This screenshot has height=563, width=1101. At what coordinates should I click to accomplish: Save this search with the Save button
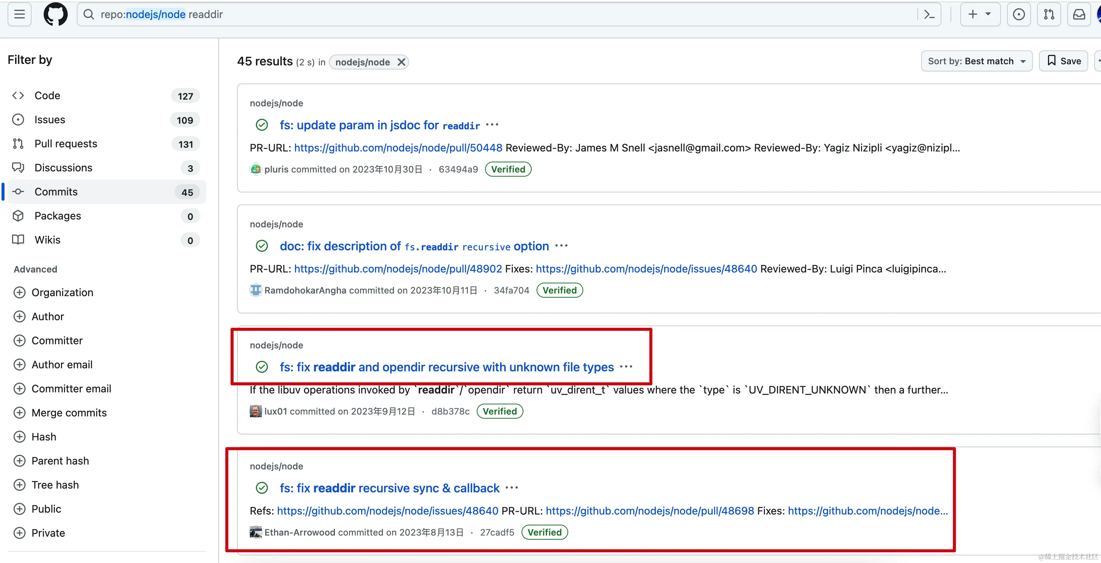click(1063, 61)
